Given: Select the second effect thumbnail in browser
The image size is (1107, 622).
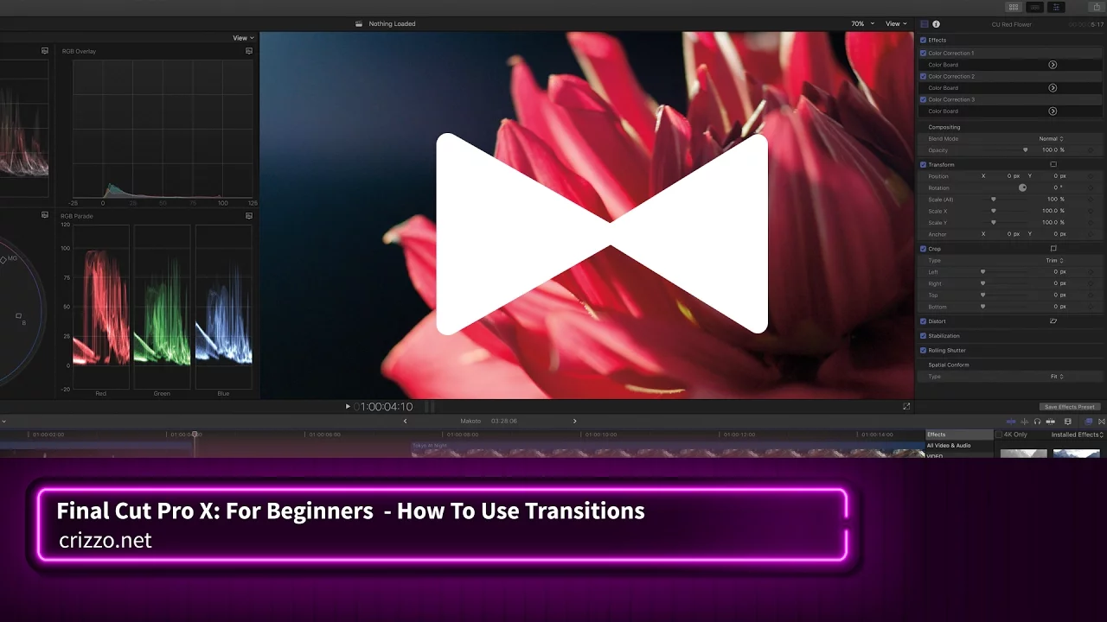Looking at the screenshot, I should [x=1076, y=454].
